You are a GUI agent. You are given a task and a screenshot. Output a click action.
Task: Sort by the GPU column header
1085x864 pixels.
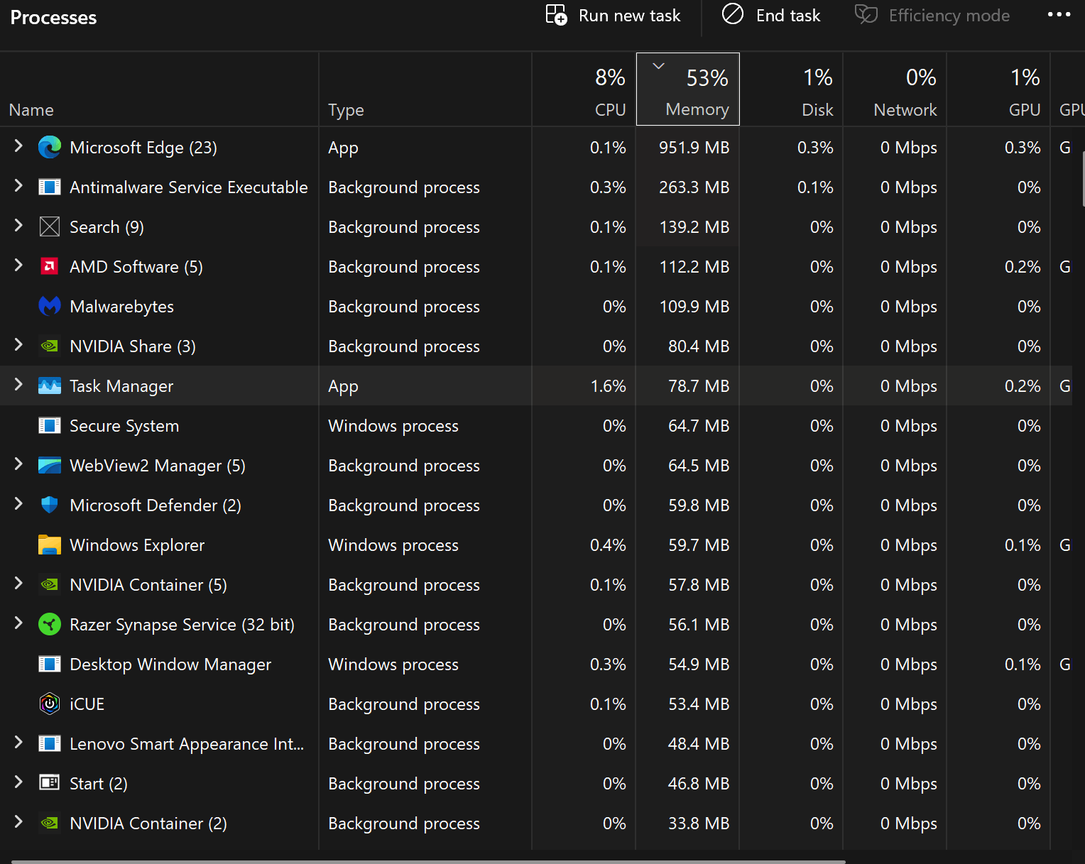click(998, 89)
